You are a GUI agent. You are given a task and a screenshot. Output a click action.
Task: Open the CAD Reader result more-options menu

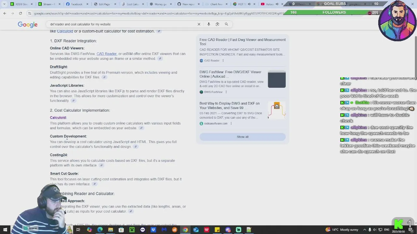[223, 60]
